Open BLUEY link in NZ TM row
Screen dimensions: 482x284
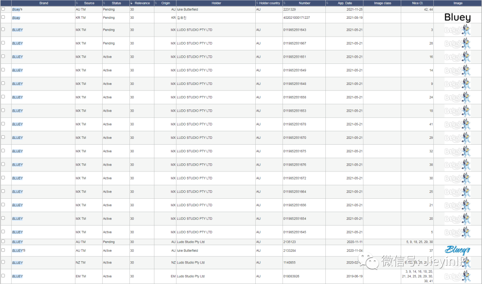pos(17,263)
